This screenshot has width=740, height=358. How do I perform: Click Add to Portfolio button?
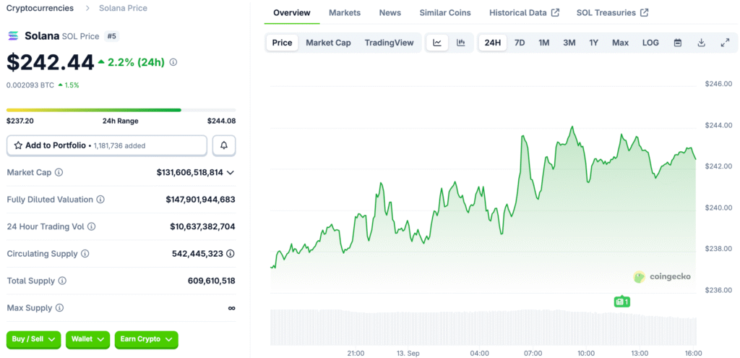click(107, 145)
